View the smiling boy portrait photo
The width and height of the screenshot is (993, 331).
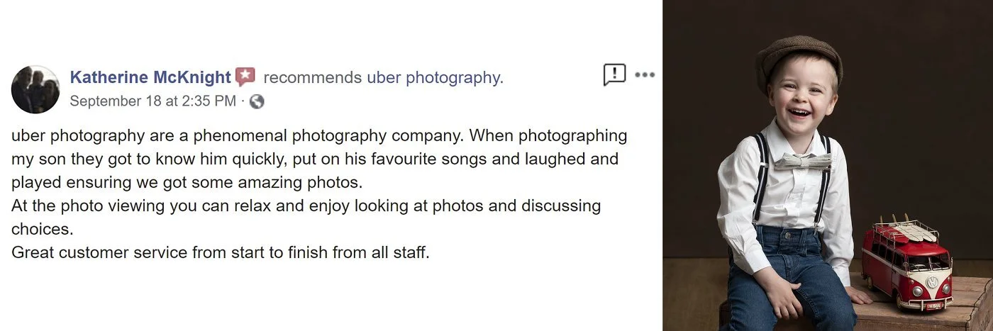(828, 165)
